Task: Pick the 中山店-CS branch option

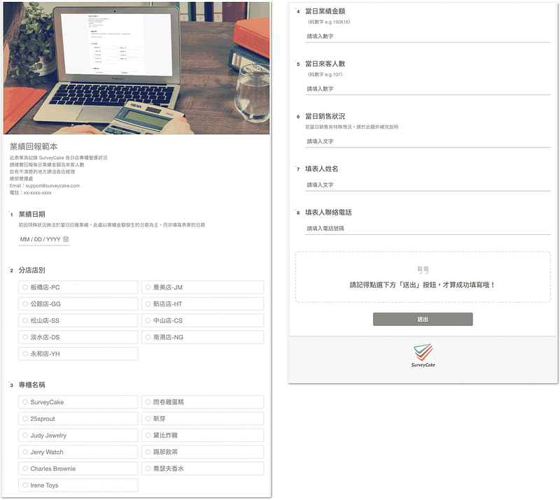Action: (202, 320)
